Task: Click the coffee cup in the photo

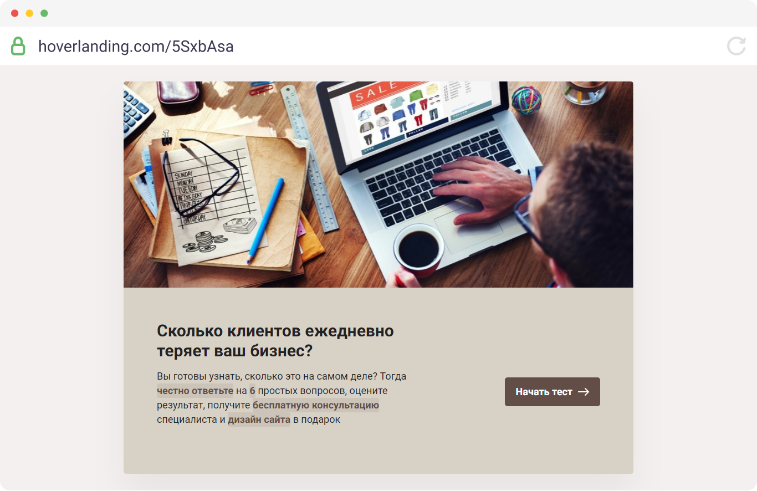Action: [x=419, y=249]
